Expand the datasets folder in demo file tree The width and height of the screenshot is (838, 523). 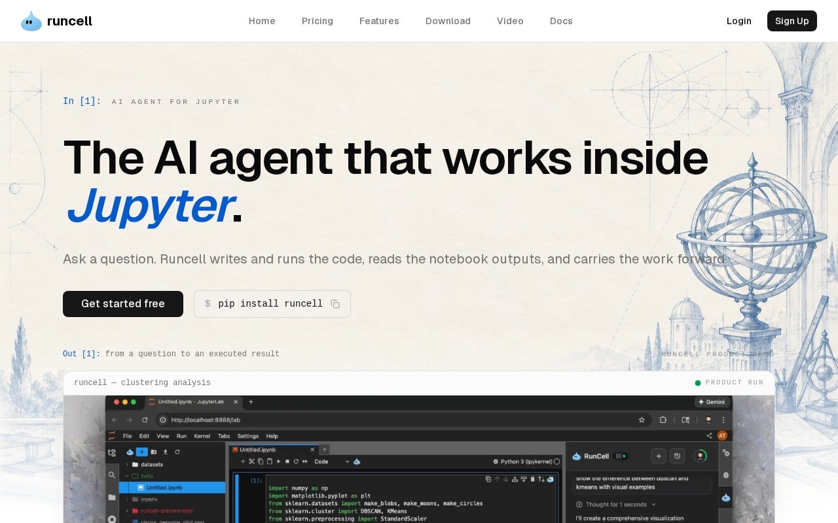click(127, 465)
